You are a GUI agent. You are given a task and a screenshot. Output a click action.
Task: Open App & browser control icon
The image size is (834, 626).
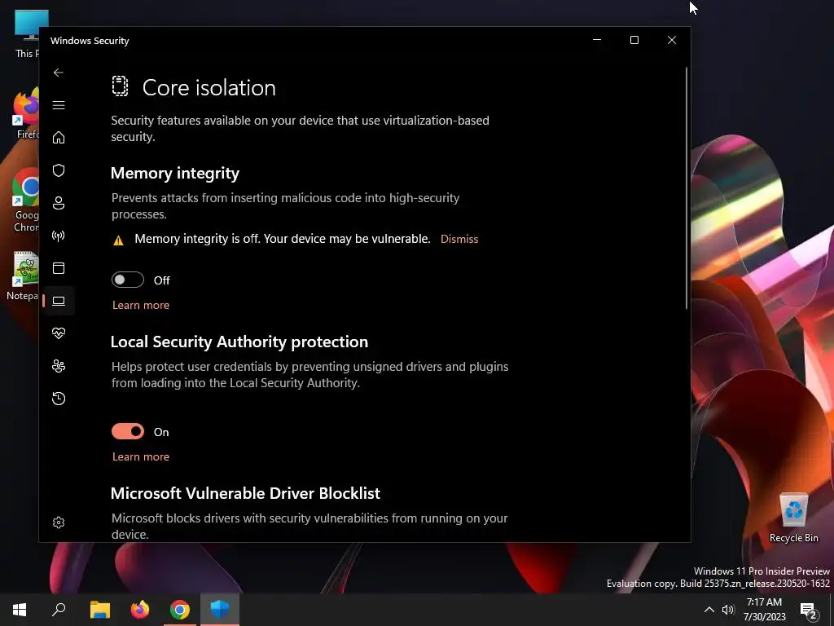[59, 267]
